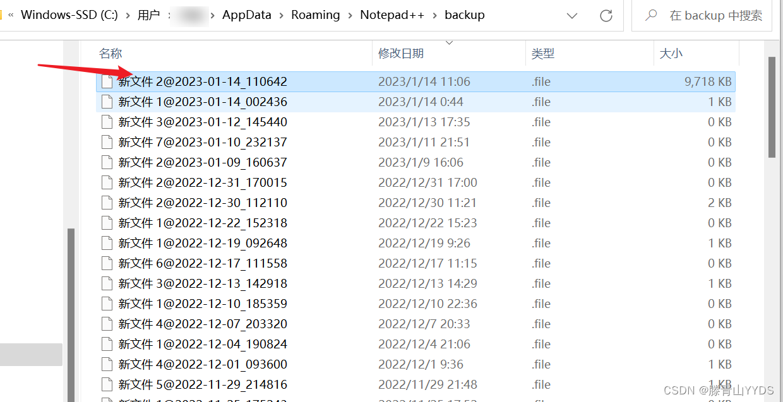The width and height of the screenshot is (783, 402).
Task: Click the 名称 column header
Action: [111, 53]
